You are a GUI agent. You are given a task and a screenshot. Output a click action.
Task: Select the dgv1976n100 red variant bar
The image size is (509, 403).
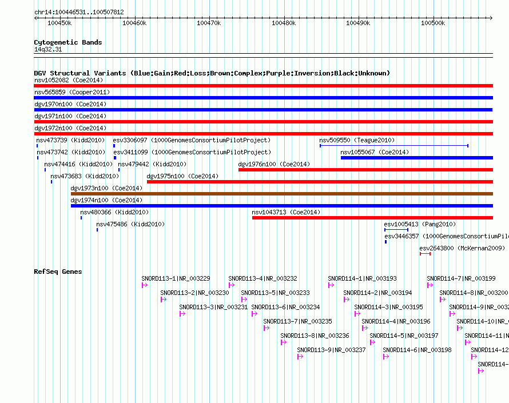(x=366, y=170)
